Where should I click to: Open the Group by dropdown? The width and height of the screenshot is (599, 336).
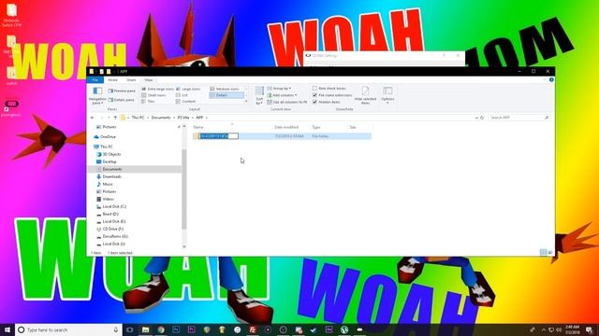tap(279, 89)
